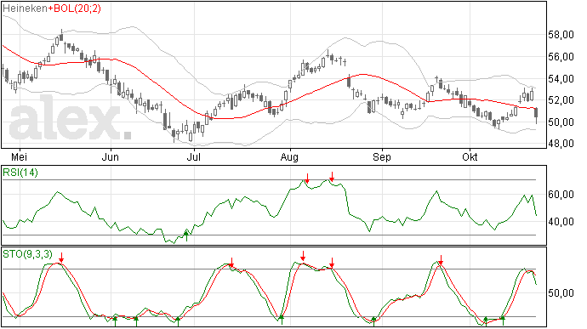Select the 50,00 value on STO axis
587x329 pixels.
coord(561,293)
